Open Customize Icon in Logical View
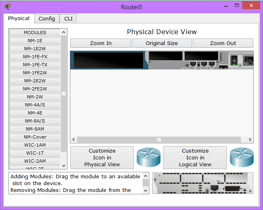Screen dimensions: 263x210 coord(195,157)
